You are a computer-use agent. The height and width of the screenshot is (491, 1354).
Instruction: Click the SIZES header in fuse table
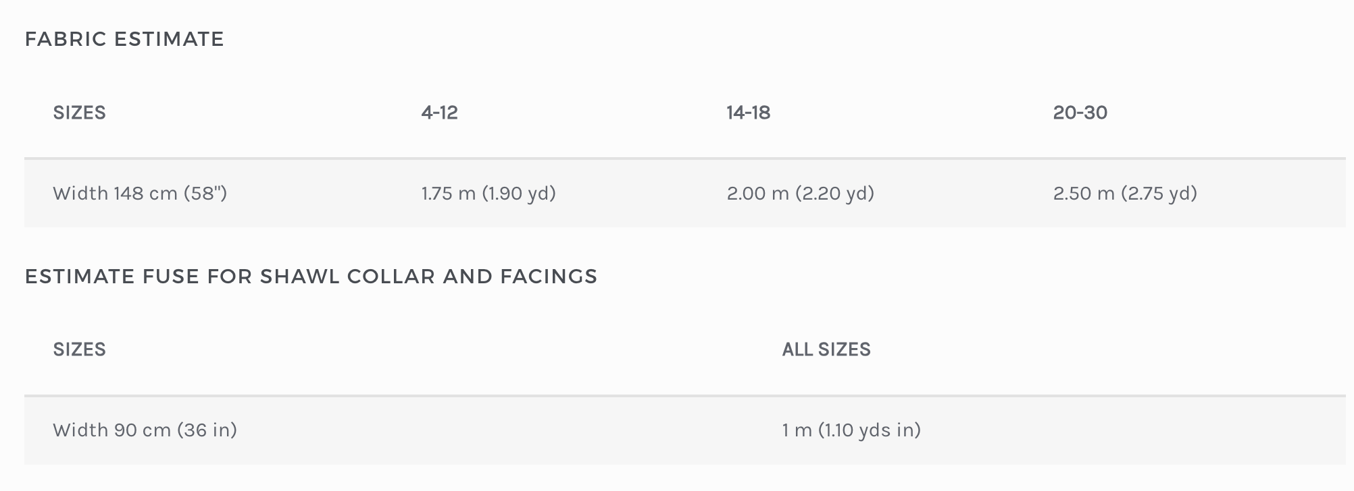point(79,349)
